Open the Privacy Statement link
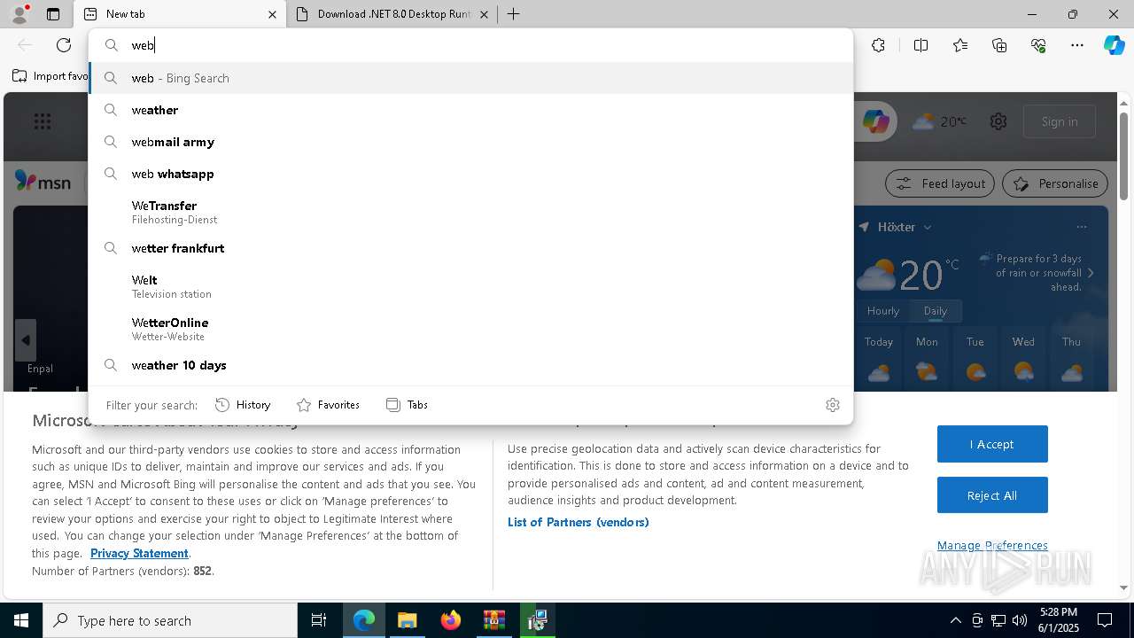The image size is (1134, 638). [x=139, y=553]
